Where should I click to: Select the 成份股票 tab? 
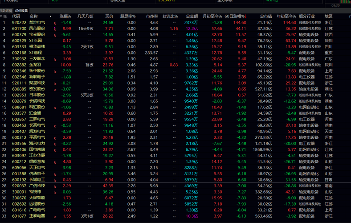21,11
